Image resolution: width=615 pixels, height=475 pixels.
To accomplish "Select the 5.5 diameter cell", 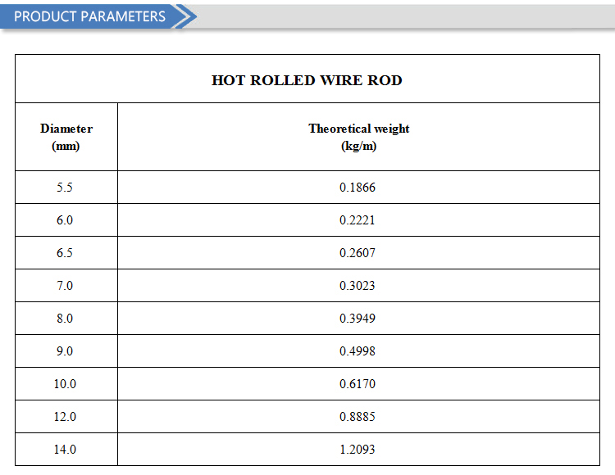I will click(x=65, y=188).
